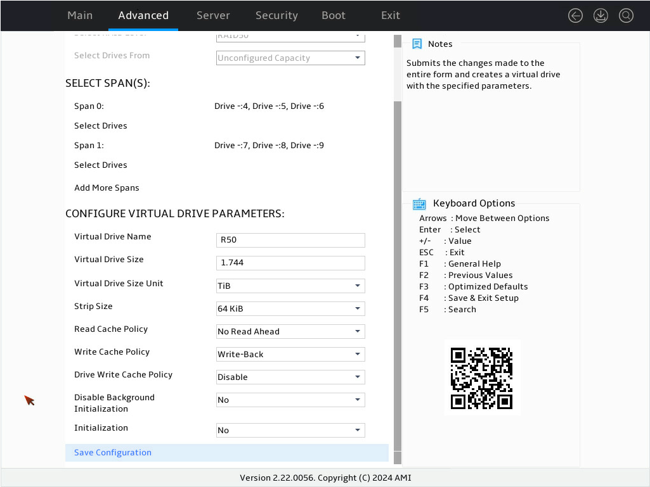
Task: Click the 'F2 : Previous Values' entry
Action: (466, 275)
